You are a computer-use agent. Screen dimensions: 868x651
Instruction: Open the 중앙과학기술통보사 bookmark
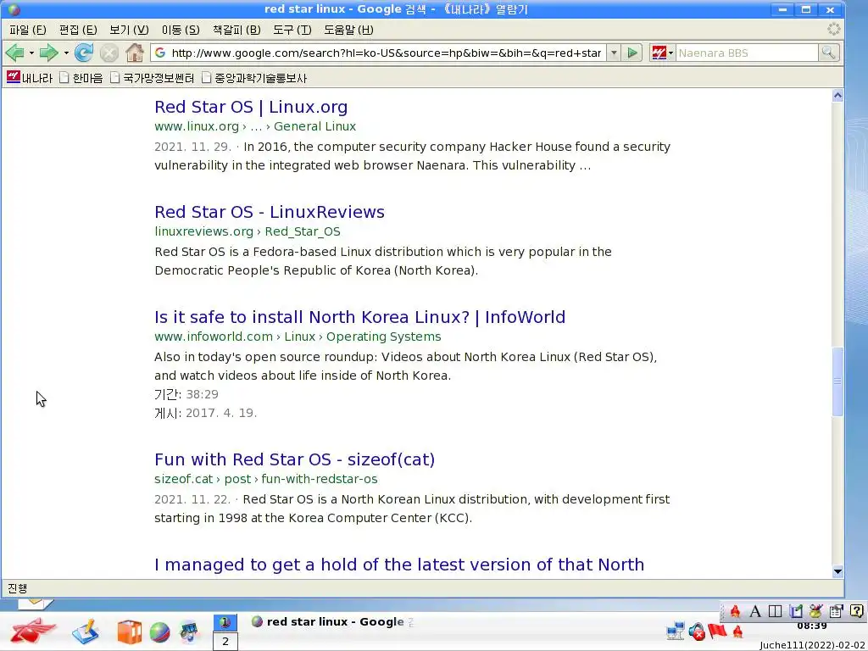253,78
